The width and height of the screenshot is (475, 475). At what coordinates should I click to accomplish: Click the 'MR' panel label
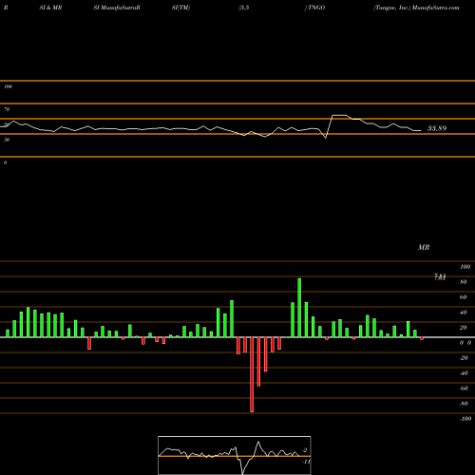(424, 247)
